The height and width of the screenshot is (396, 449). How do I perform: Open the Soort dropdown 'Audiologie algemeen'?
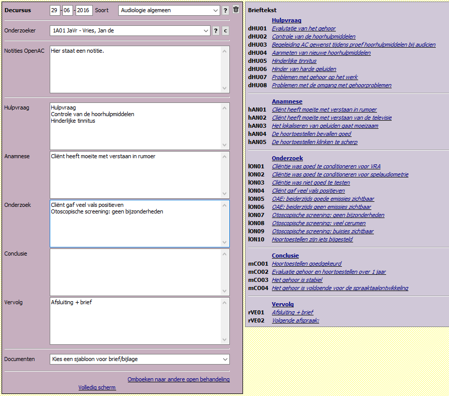169,11
